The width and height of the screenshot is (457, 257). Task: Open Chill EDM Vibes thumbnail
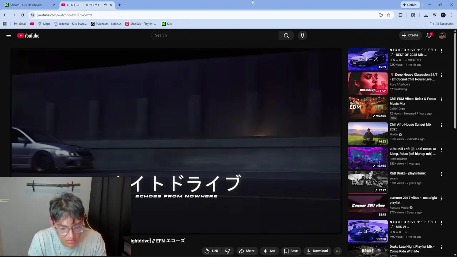[x=367, y=107]
